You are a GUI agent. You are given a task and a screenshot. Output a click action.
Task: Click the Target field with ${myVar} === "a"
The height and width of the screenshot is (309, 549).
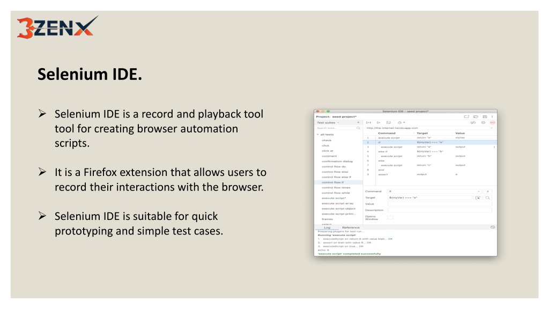pyautogui.click(x=431, y=198)
